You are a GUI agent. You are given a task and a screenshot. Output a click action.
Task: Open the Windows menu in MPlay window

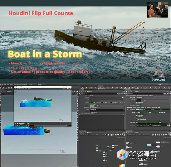(x=30, y=89)
